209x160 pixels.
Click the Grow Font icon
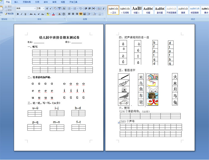[47, 8]
